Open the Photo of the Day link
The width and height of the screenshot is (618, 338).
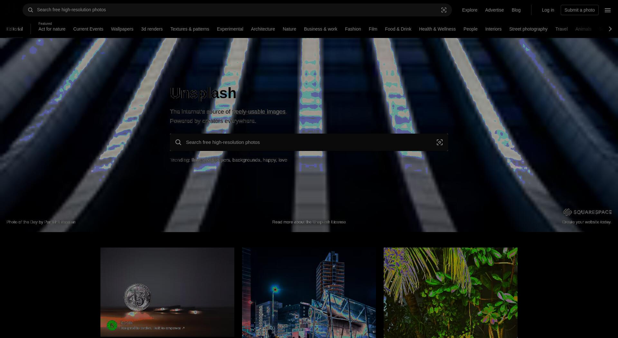[x=22, y=222]
